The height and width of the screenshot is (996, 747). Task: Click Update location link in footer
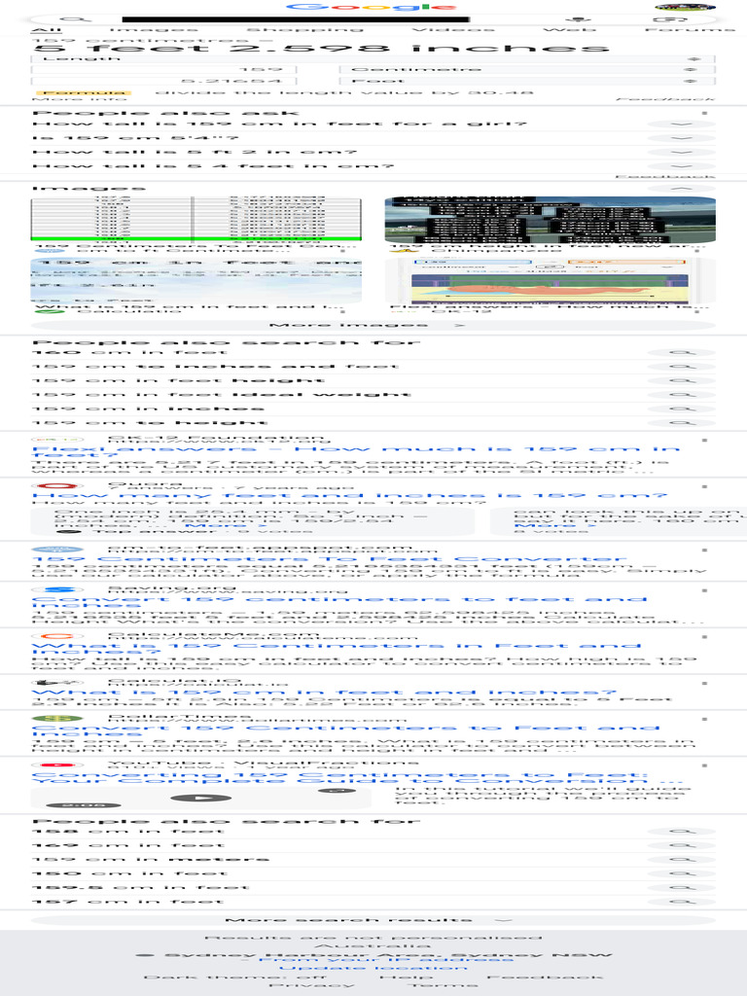[x=373, y=968]
